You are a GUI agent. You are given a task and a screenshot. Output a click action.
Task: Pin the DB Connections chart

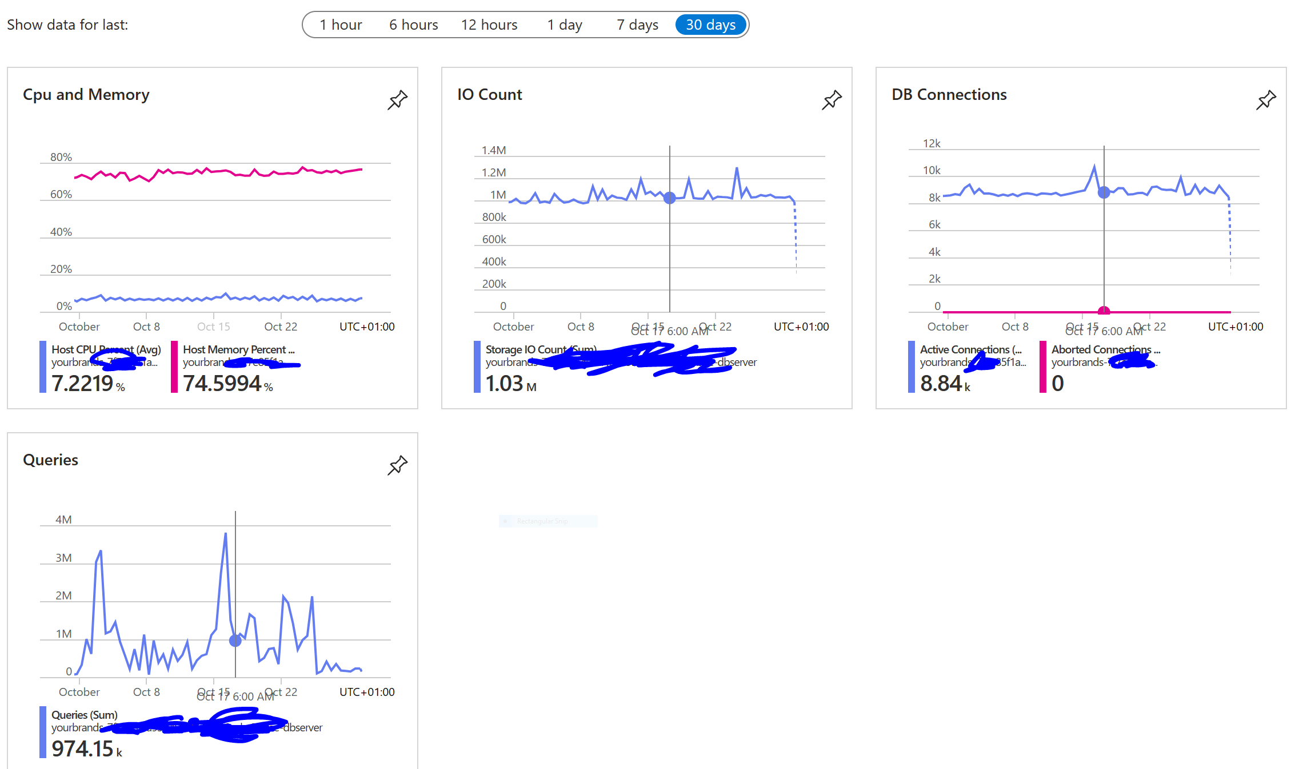click(1266, 100)
